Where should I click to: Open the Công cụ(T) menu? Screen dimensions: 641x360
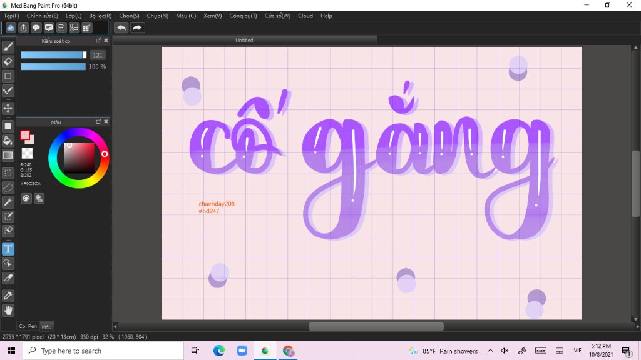[243, 16]
